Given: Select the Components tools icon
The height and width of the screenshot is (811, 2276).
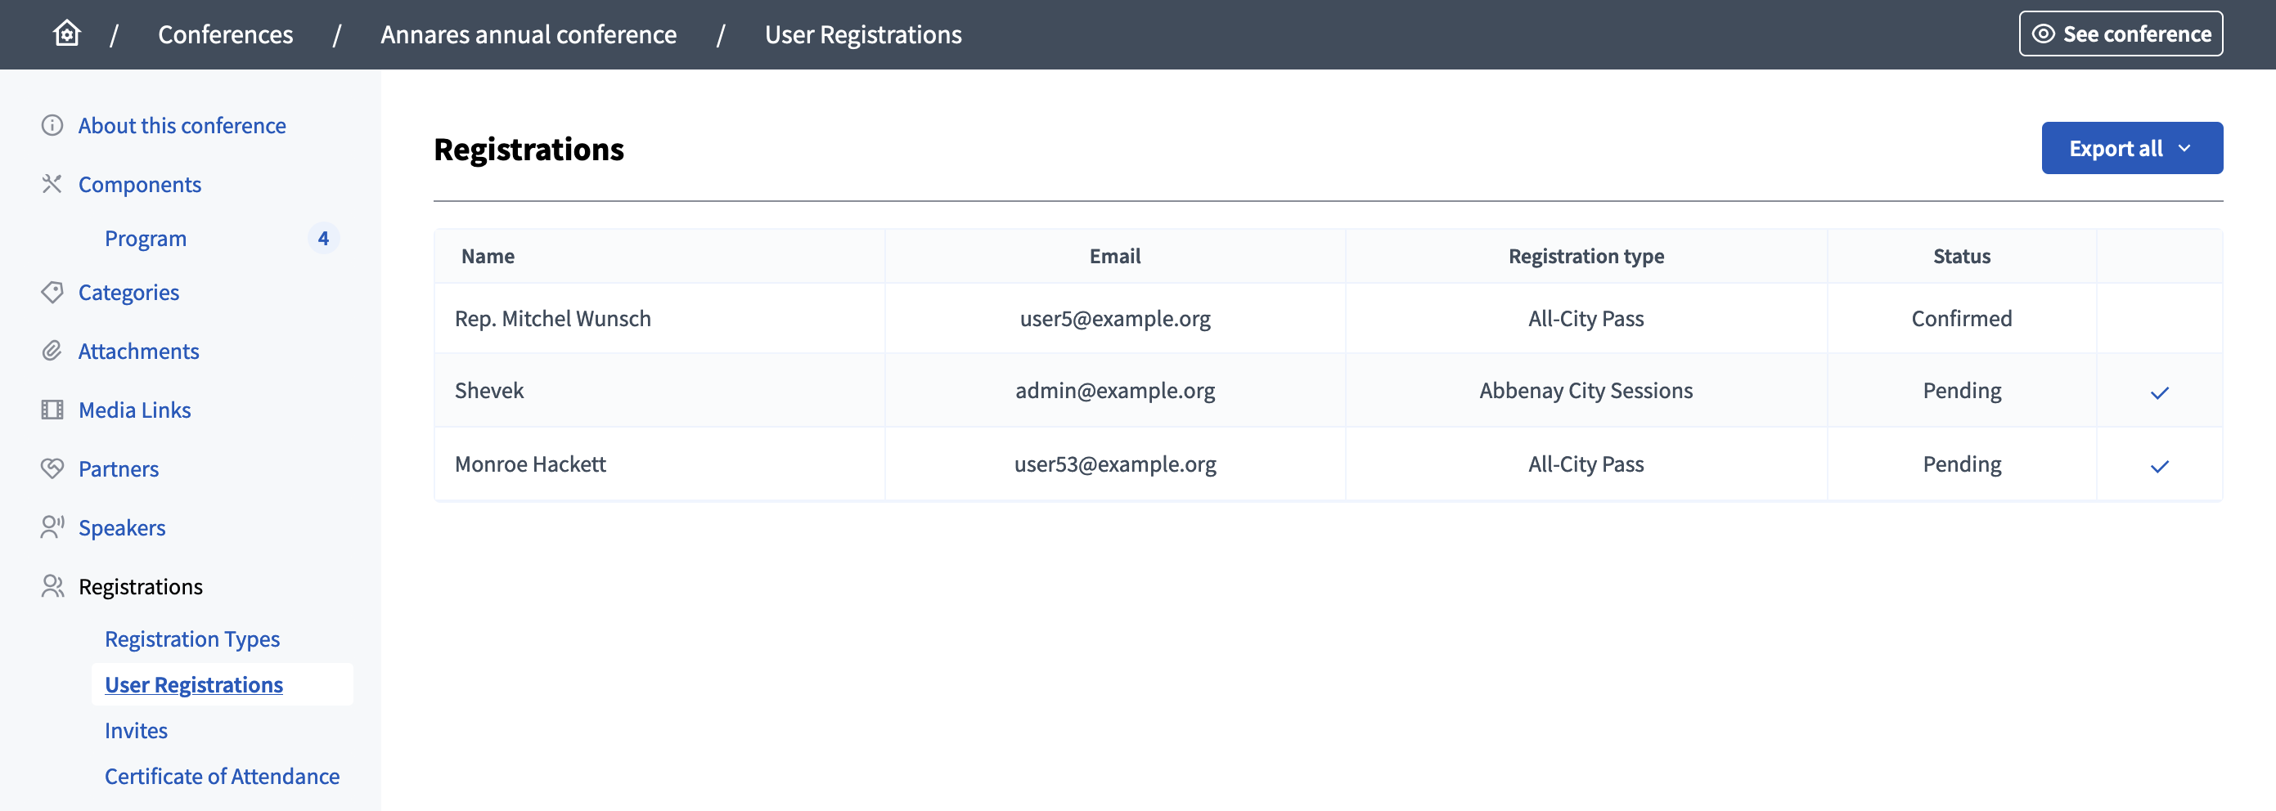Looking at the screenshot, I should tap(52, 184).
